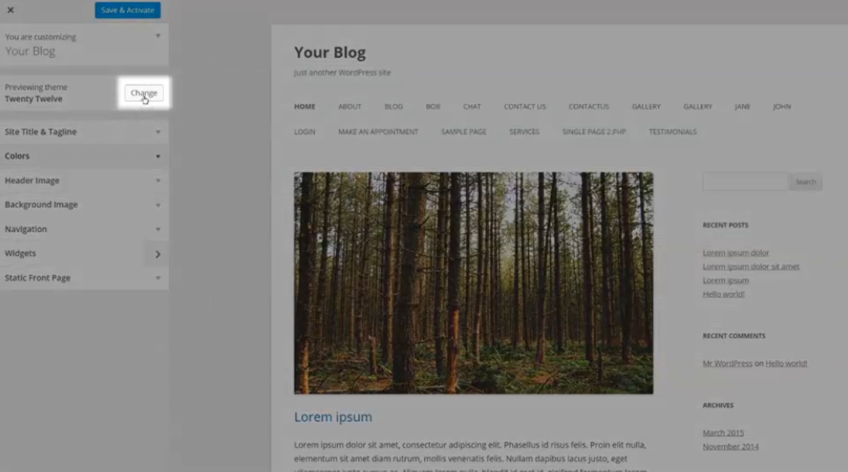Click the Search button in the sidebar
This screenshot has width=848, height=472.
click(x=806, y=182)
